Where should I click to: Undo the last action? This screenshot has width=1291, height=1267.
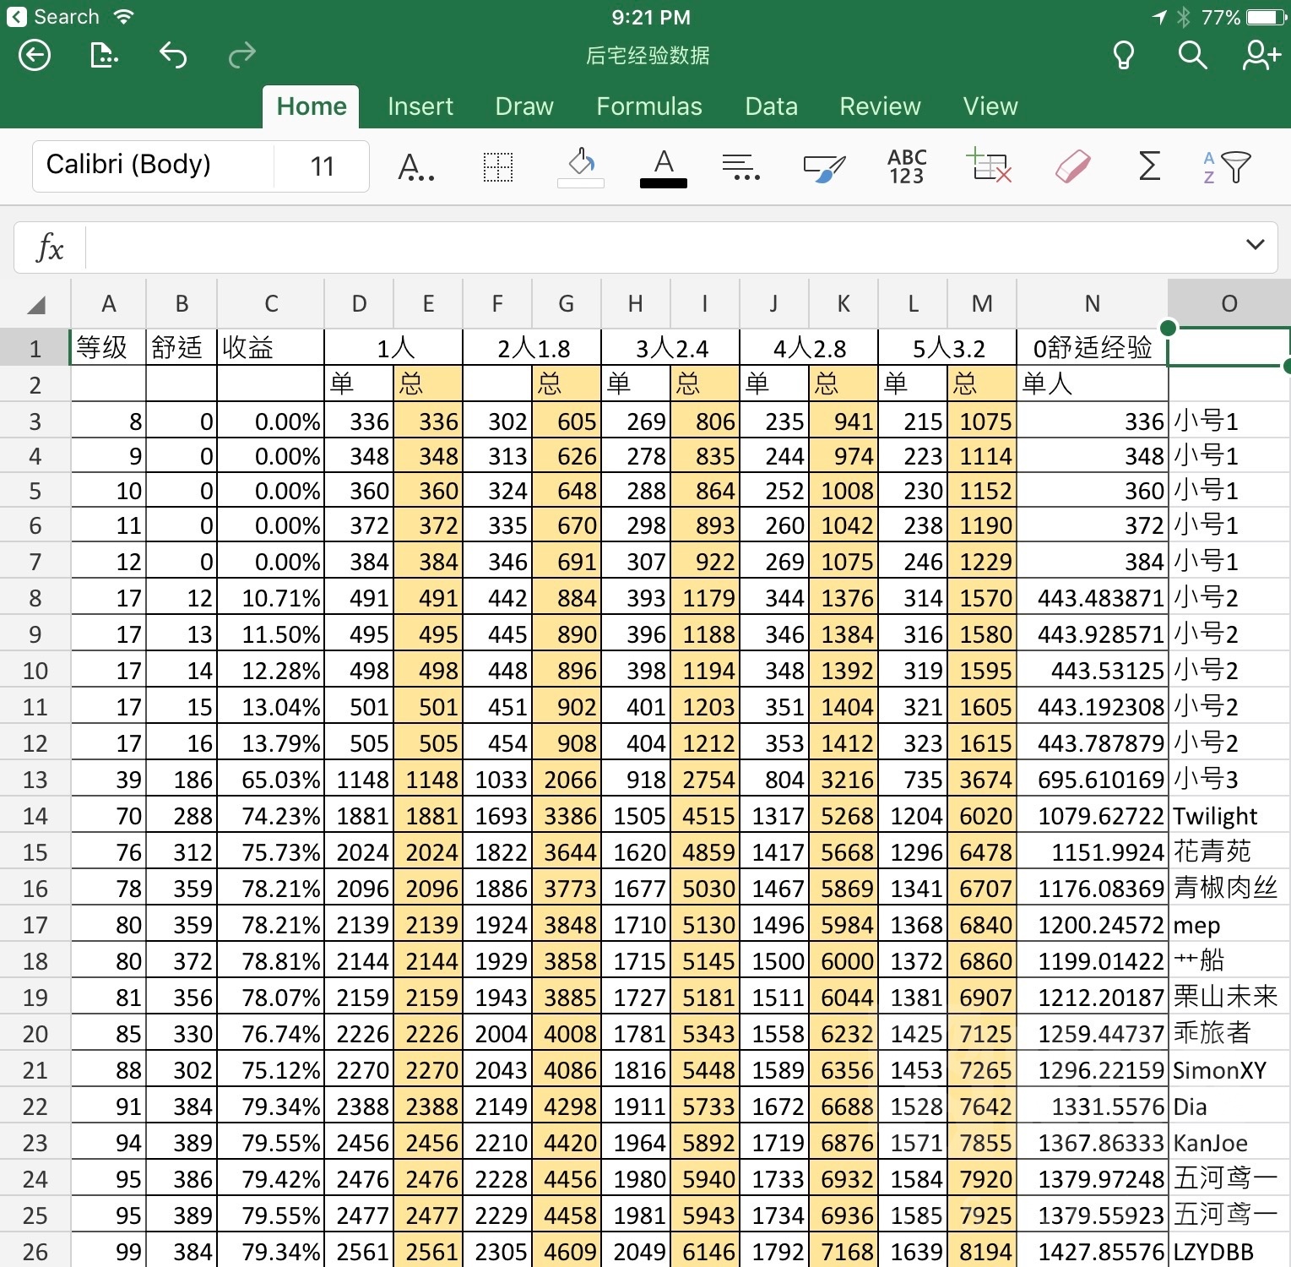tap(173, 56)
